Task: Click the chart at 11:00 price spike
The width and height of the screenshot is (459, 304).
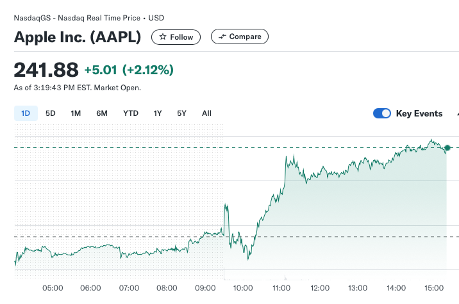Action: [287, 159]
